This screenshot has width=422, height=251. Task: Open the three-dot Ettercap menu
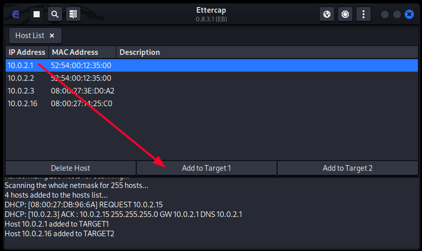(363, 14)
